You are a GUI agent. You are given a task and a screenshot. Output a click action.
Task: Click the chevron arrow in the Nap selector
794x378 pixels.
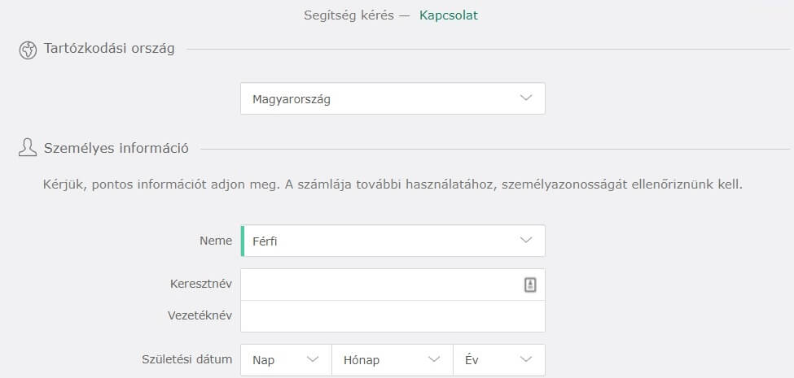pyautogui.click(x=313, y=359)
